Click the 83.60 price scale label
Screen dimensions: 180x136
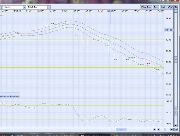[169, 62]
